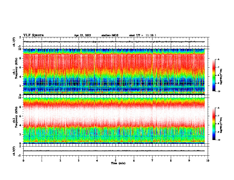The height and width of the screenshot is (180, 234).
Task: Click the time axis tick label "4"
Action: pyautogui.click(x=97, y=161)
